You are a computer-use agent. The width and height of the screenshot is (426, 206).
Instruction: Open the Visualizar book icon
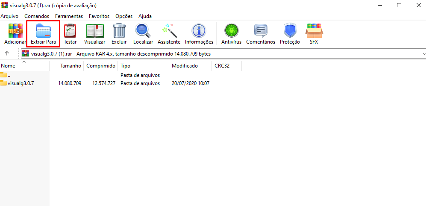click(x=94, y=31)
